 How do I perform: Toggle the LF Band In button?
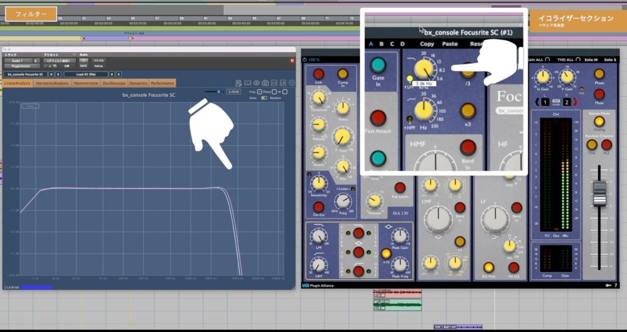pos(517,208)
